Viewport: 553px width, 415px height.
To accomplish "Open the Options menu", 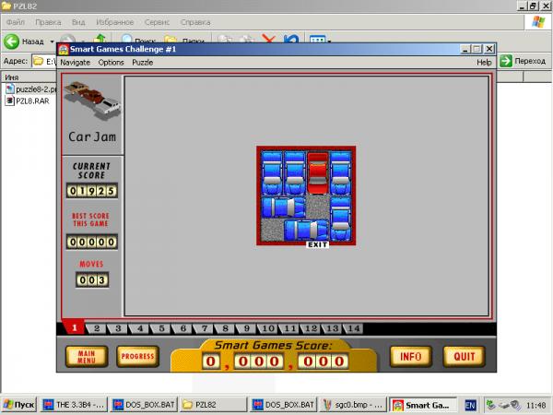I will [x=111, y=63].
